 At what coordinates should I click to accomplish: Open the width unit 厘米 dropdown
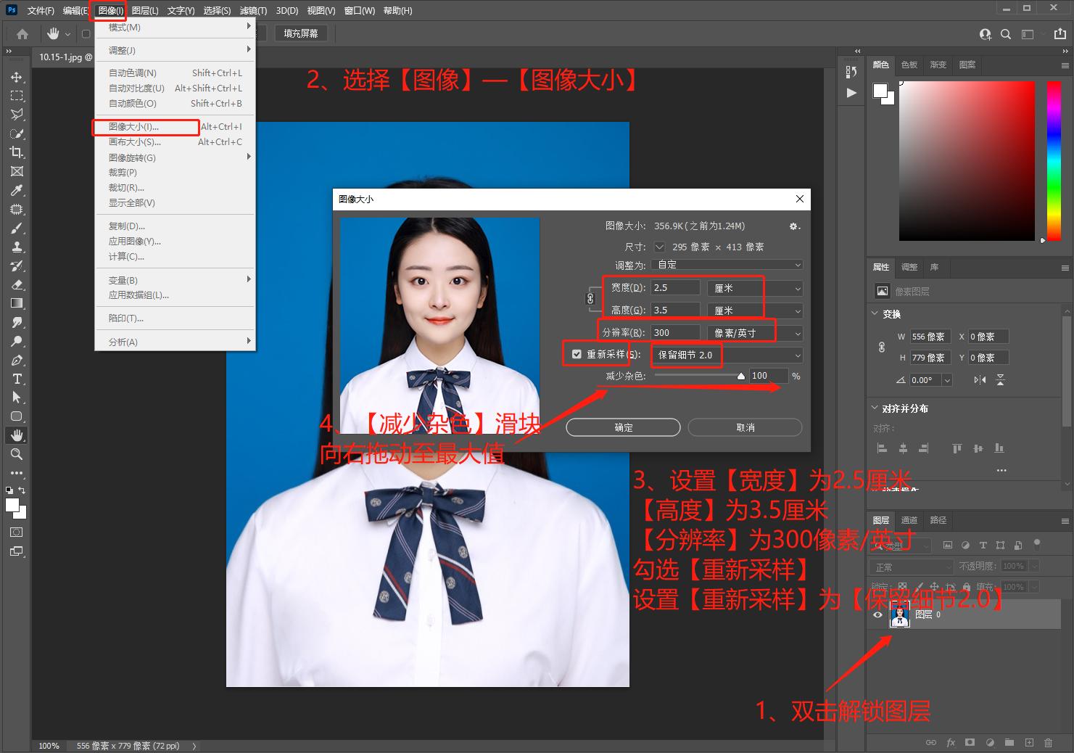[755, 288]
